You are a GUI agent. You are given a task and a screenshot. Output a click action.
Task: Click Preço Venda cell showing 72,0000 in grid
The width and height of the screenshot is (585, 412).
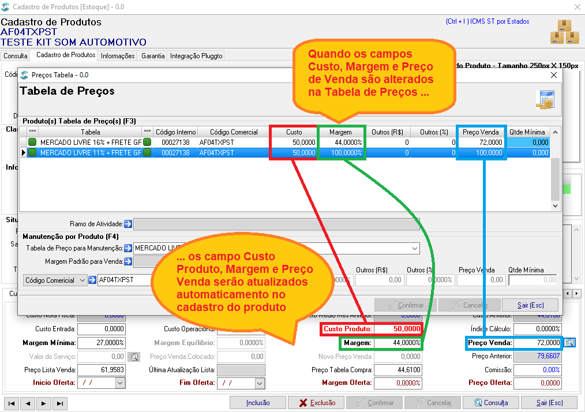pos(481,142)
